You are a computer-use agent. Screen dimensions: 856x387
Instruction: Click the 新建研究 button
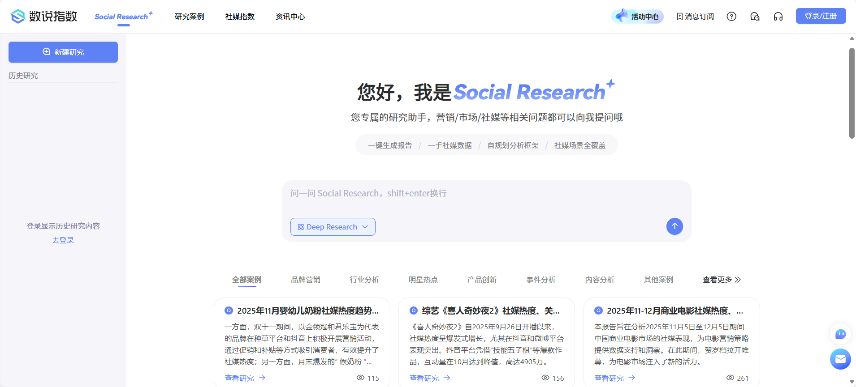click(63, 52)
